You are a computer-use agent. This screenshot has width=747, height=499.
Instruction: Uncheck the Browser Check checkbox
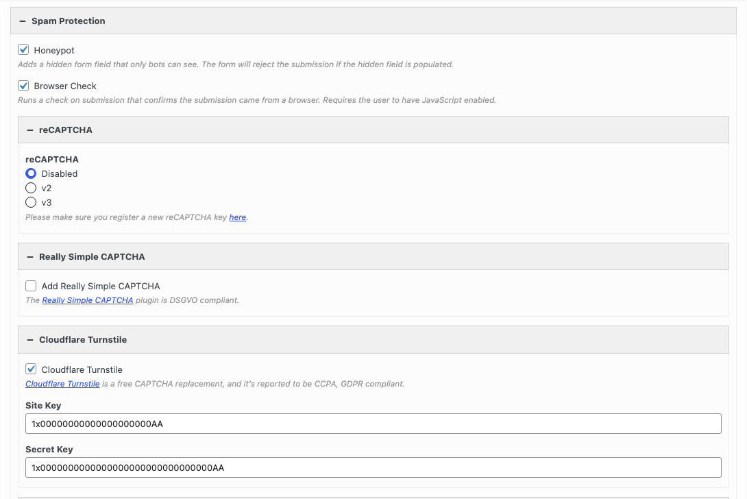coord(23,86)
